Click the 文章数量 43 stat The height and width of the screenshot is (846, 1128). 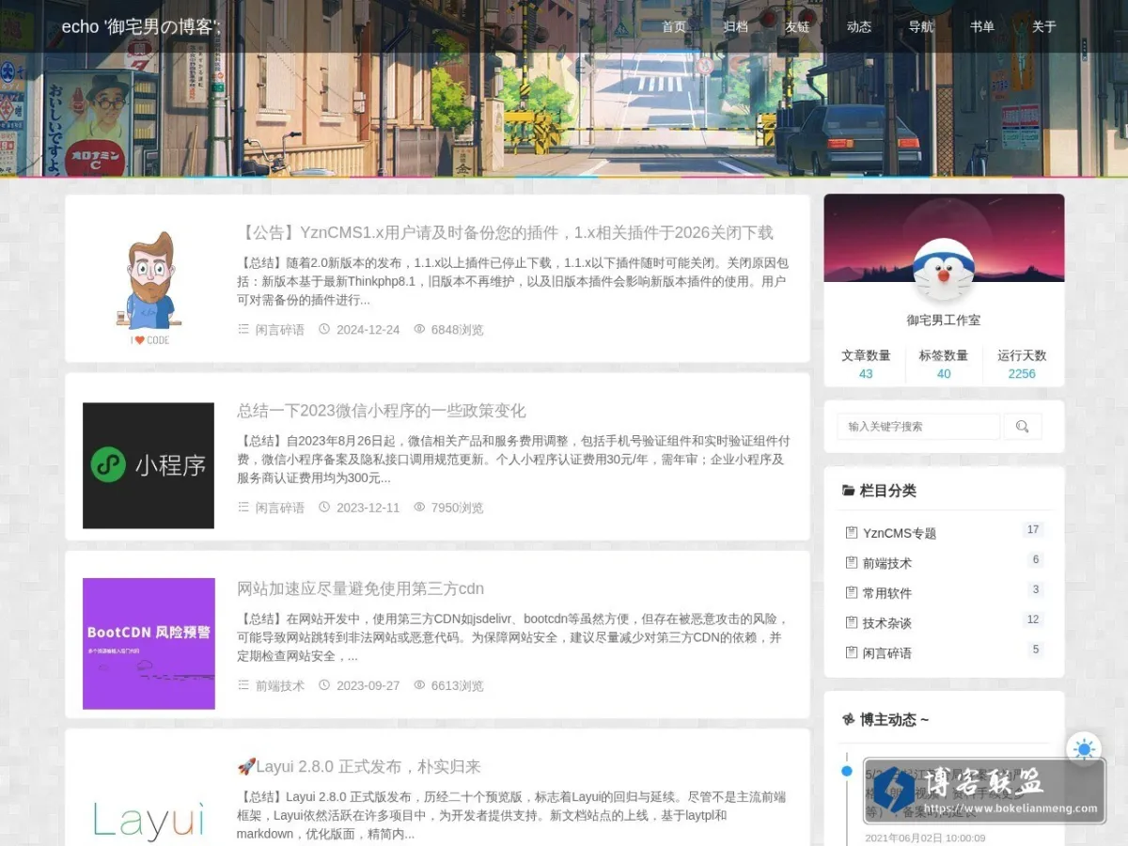pyautogui.click(x=866, y=364)
